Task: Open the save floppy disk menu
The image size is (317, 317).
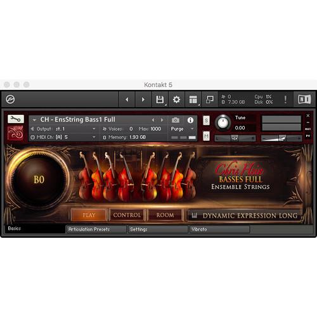Action: pos(160,100)
